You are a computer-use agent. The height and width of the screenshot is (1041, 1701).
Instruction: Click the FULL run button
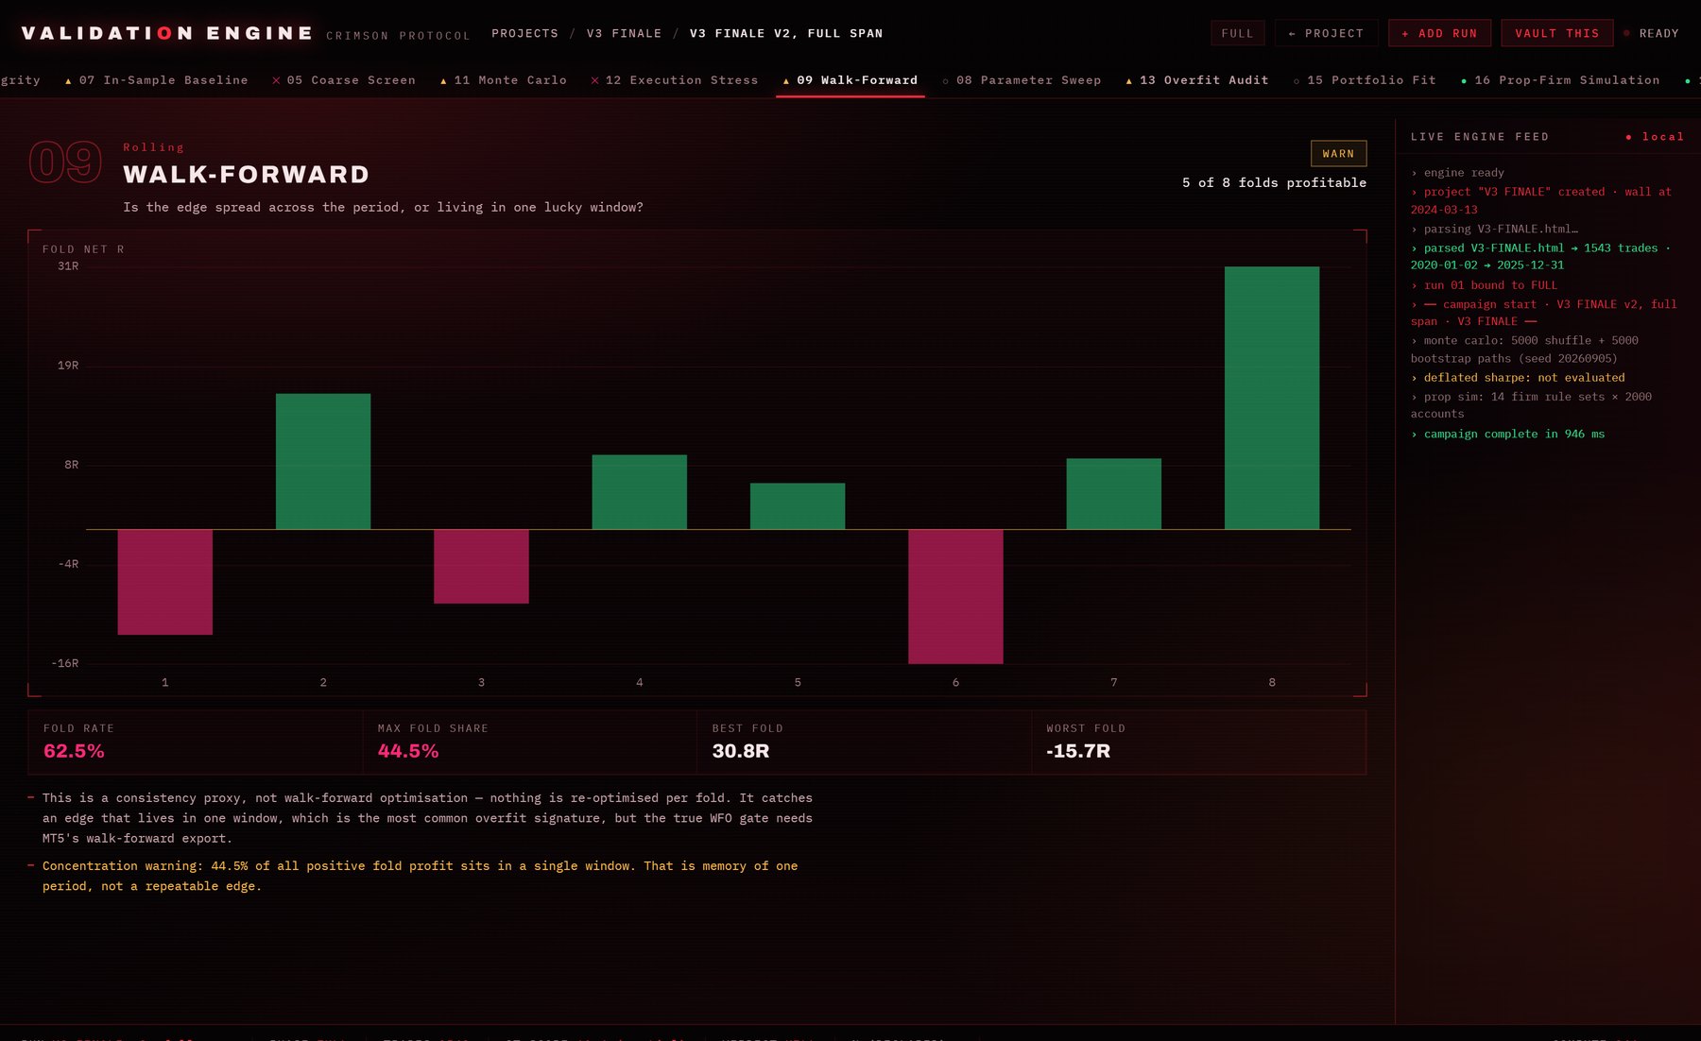(1237, 33)
